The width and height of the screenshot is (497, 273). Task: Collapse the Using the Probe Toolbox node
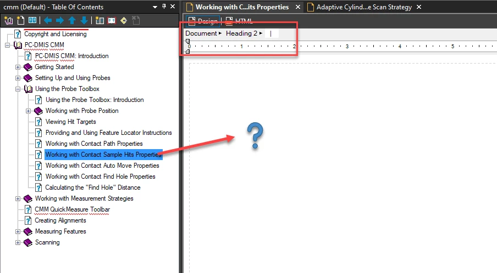point(18,89)
